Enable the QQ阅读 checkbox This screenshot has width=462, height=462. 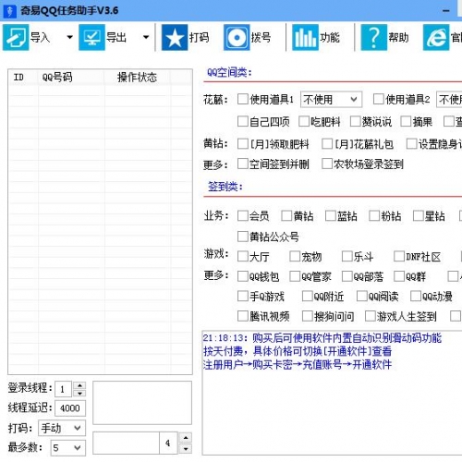362,296
